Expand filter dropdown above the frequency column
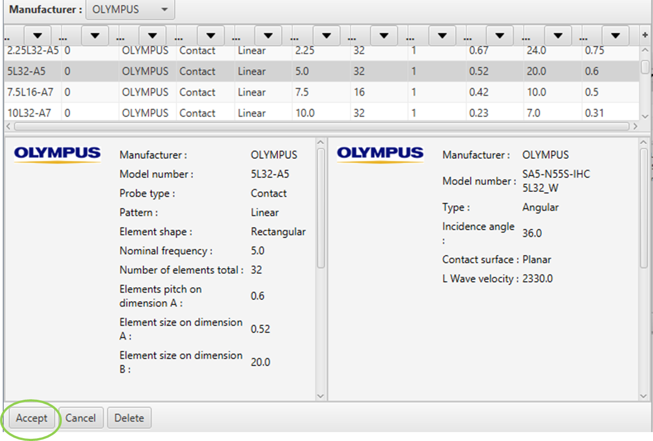Image resolution: width=653 pixels, height=441 pixels. tap(326, 36)
